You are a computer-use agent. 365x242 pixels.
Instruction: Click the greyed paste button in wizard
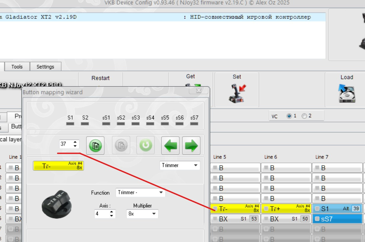(x=121, y=145)
